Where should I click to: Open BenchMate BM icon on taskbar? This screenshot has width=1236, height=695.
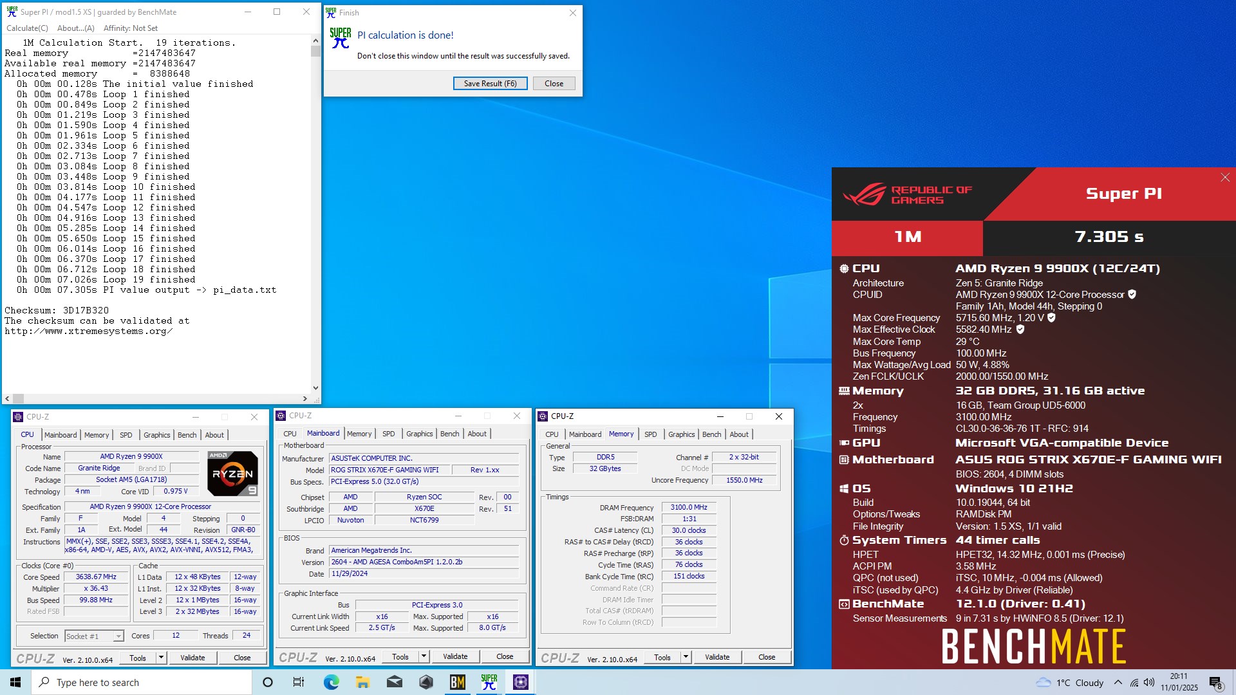(x=458, y=682)
